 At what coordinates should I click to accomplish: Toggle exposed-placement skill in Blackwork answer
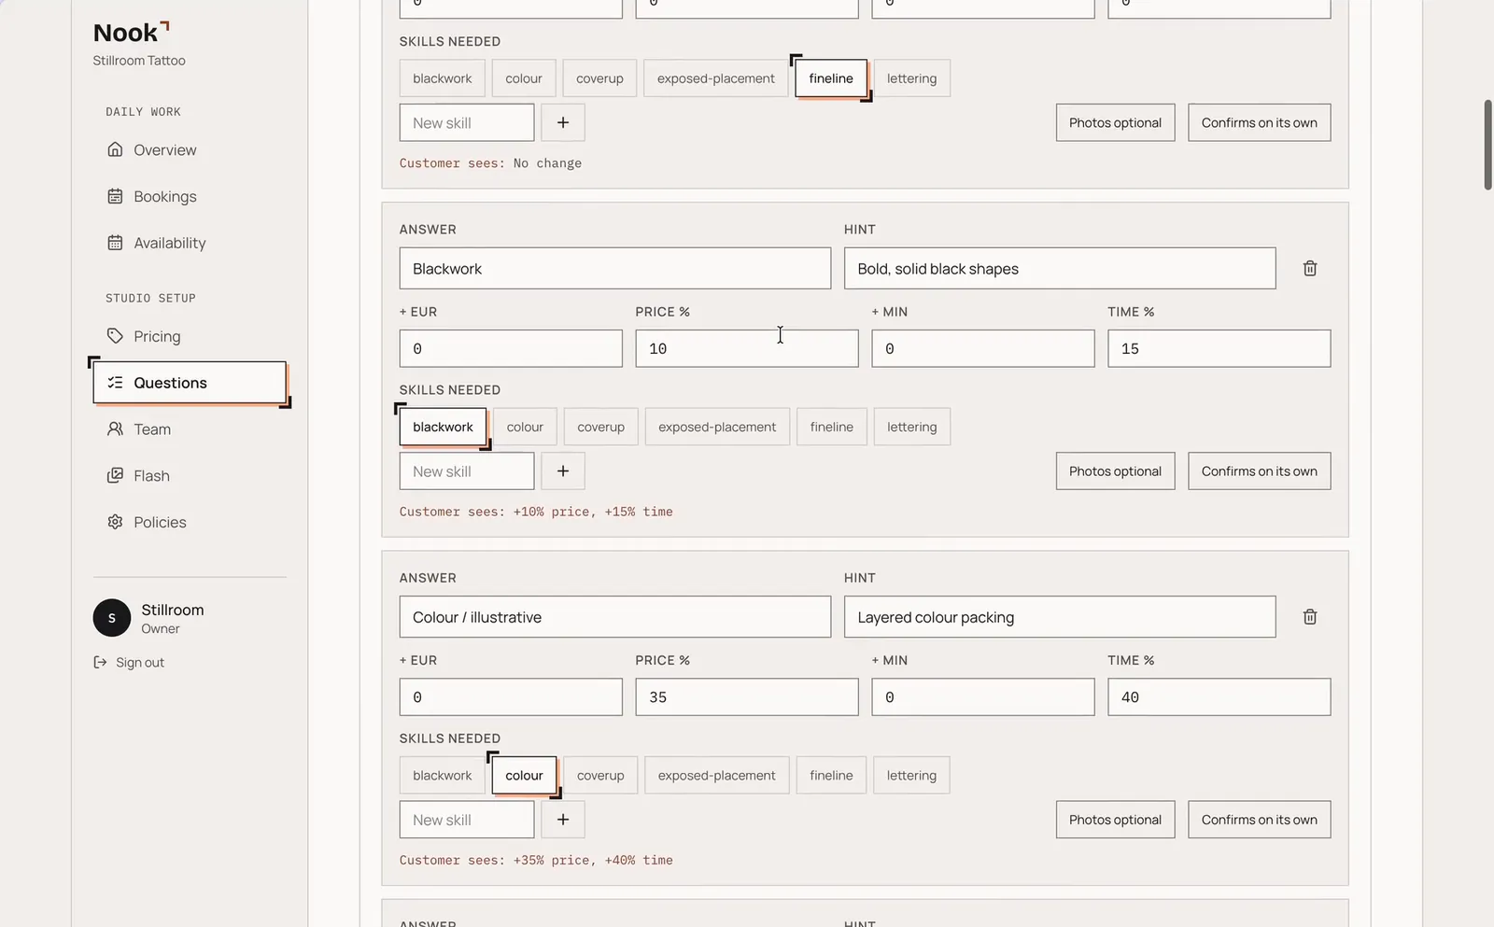[717, 428]
